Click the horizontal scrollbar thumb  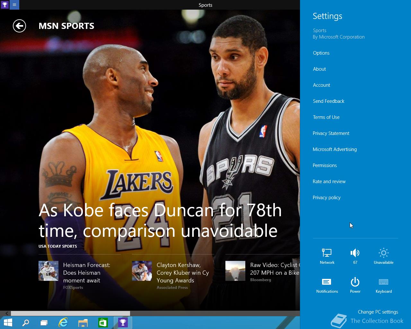coord(70,313)
